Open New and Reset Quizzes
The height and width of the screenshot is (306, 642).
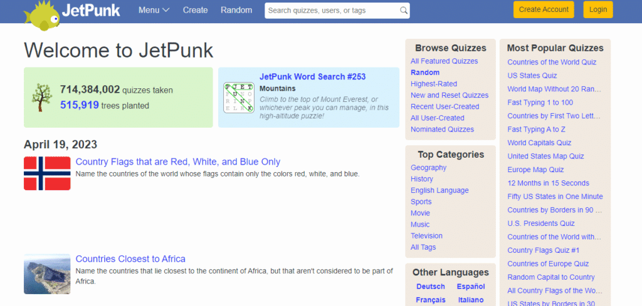point(450,96)
